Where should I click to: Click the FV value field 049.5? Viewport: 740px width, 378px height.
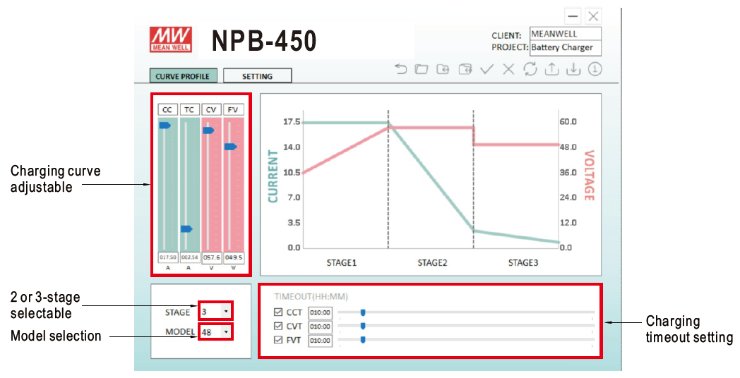pyautogui.click(x=233, y=258)
